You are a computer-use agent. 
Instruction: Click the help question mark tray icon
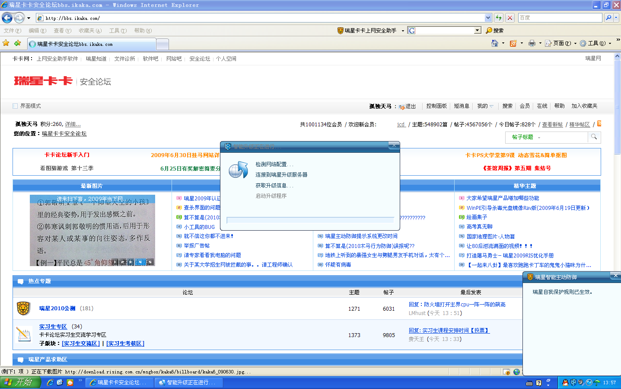(538, 383)
